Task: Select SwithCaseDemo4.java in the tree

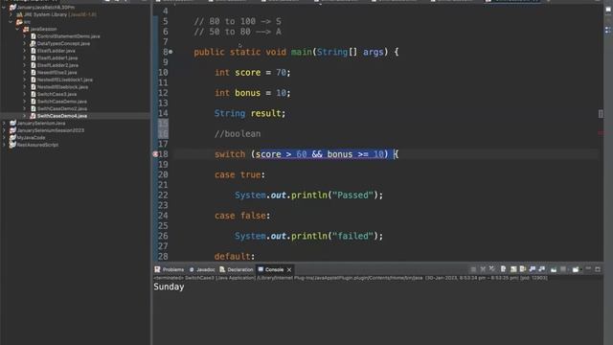Action: [x=61, y=116]
